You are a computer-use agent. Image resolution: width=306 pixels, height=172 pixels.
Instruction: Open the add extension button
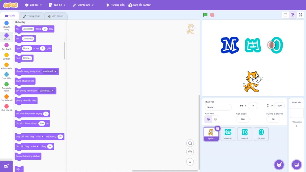(6, 166)
